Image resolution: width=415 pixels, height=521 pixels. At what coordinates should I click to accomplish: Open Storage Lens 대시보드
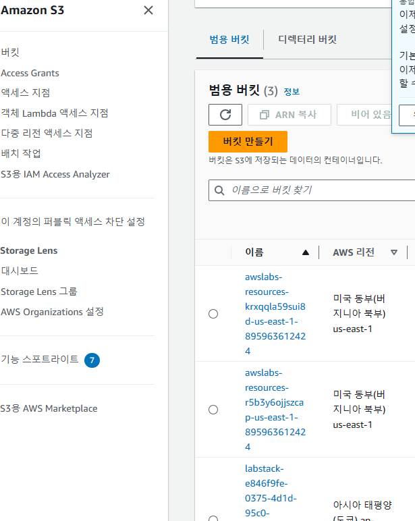tap(20, 271)
